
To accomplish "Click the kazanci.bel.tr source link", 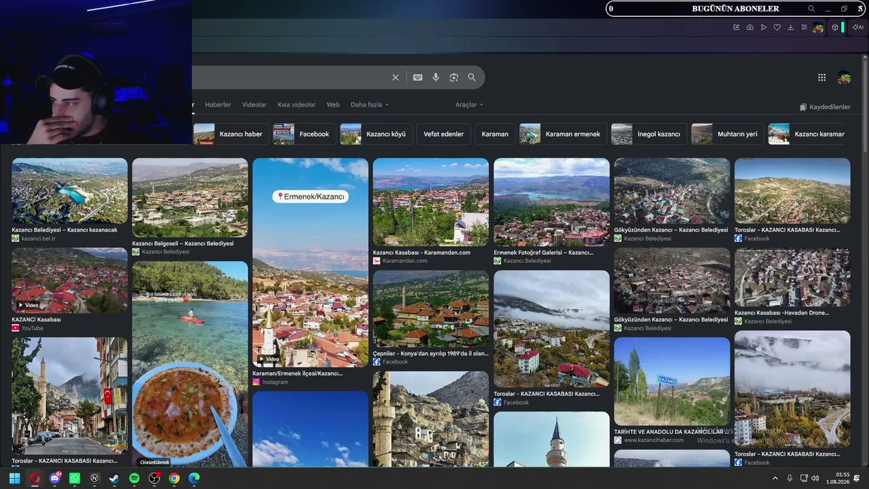I will click(39, 238).
